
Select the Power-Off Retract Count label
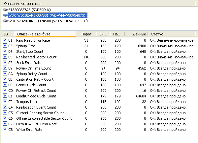[x=36, y=91]
